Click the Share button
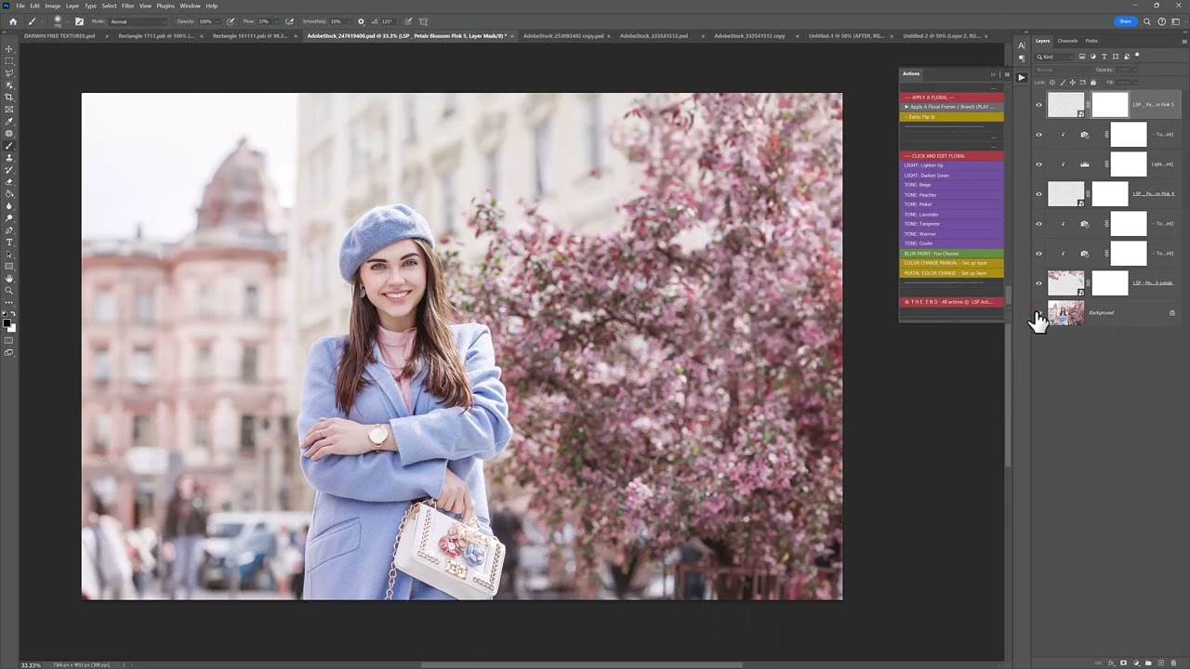Screen dimensions: 1190x669 click(x=1125, y=21)
